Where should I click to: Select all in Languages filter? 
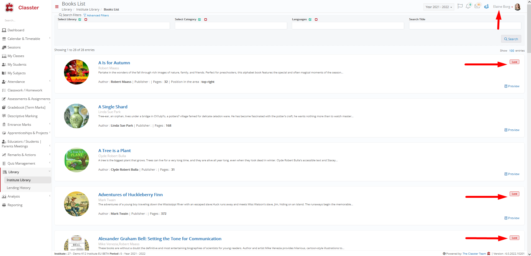pos(310,19)
